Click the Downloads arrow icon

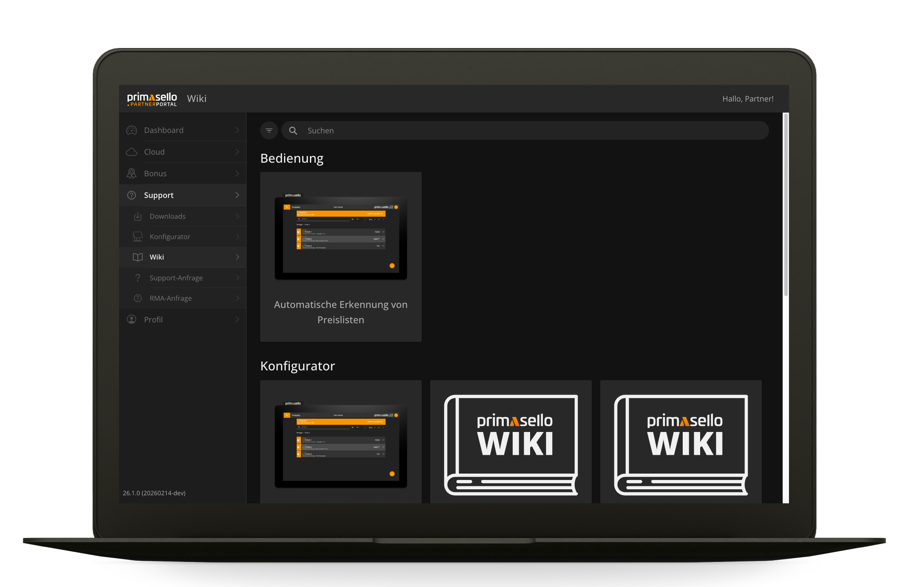tap(138, 217)
